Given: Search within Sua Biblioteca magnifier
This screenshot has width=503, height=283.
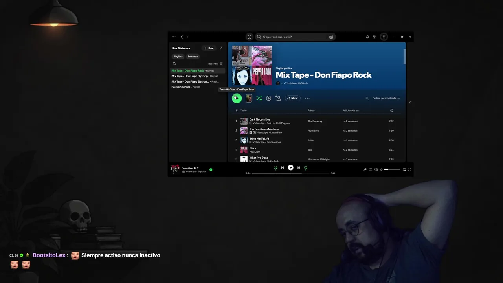Looking at the screenshot, I should click(174, 64).
